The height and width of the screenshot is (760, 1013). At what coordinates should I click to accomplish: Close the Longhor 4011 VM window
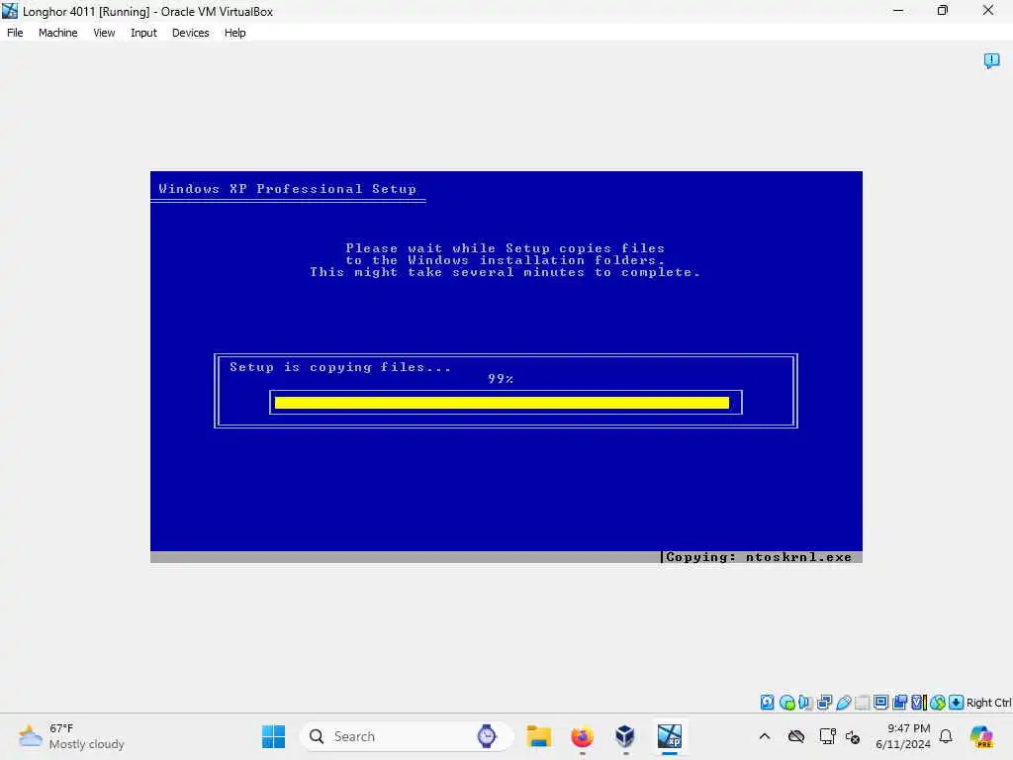(x=988, y=11)
